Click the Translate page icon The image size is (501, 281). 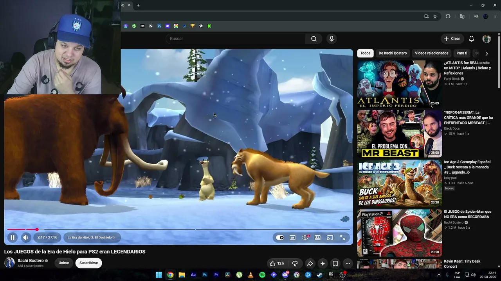coord(462,16)
